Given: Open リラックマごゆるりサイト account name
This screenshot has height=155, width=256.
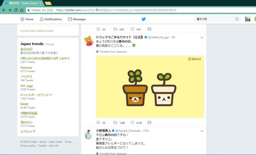Looking at the screenshot, I should (120, 37).
